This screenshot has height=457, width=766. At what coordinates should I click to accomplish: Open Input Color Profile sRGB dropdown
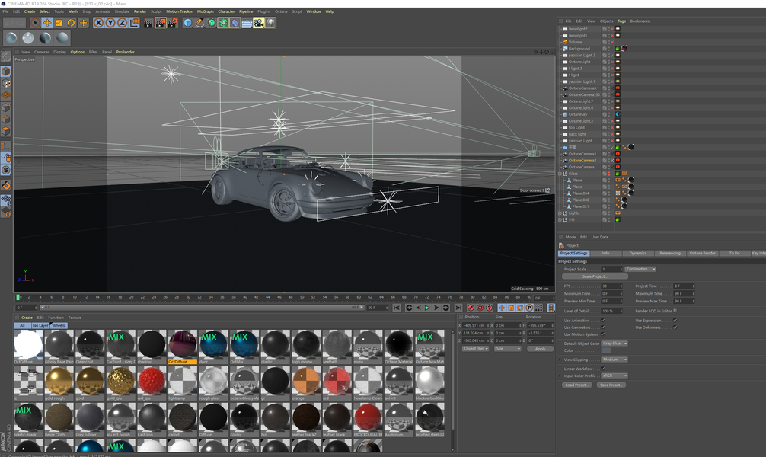point(614,376)
